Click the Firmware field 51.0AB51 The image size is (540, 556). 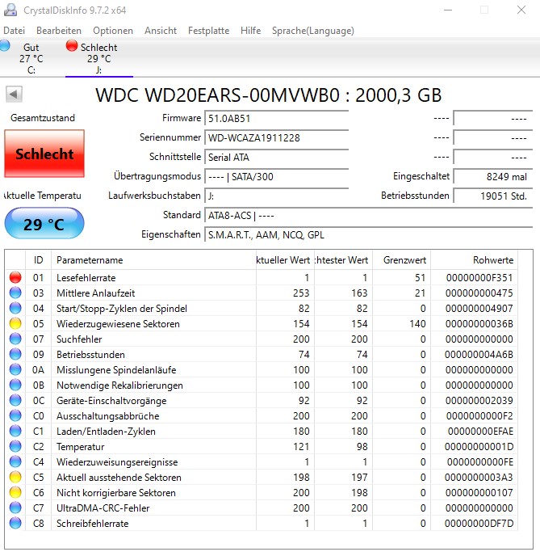(277, 118)
